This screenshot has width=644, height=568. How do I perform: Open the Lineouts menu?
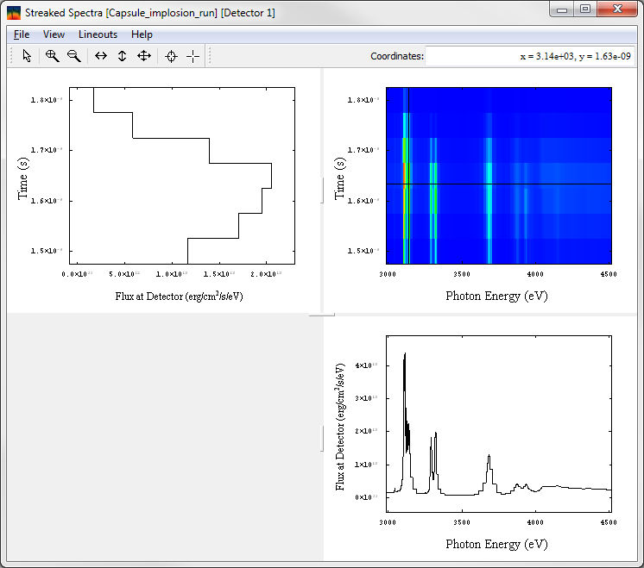[x=98, y=34]
